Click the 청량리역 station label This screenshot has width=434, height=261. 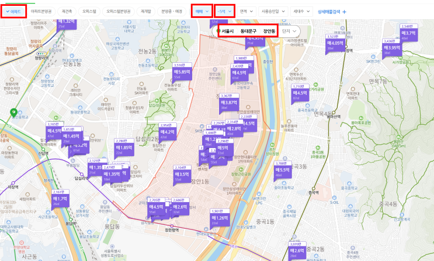[42, 58]
